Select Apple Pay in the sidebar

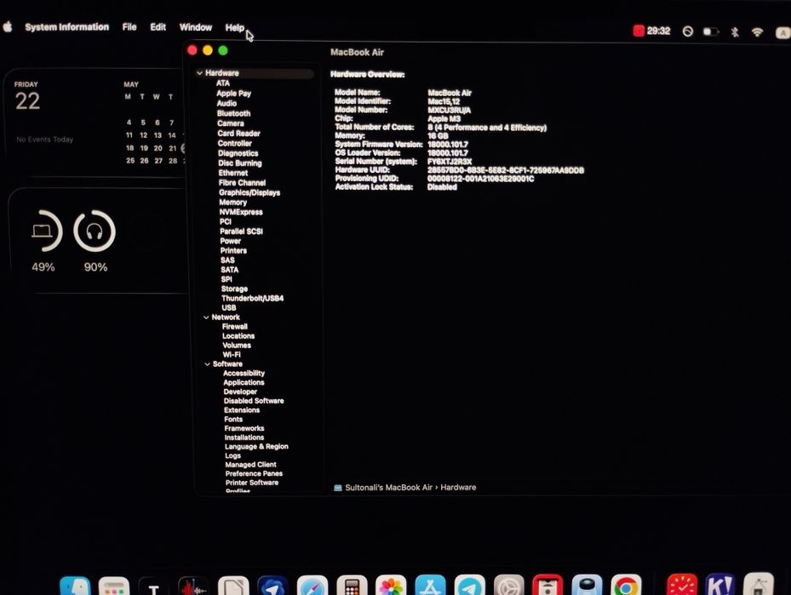233,94
